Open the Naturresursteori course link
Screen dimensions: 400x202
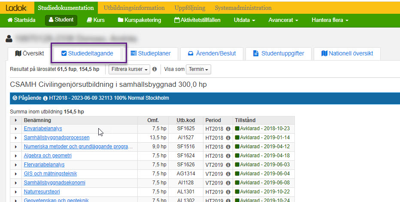42,192
